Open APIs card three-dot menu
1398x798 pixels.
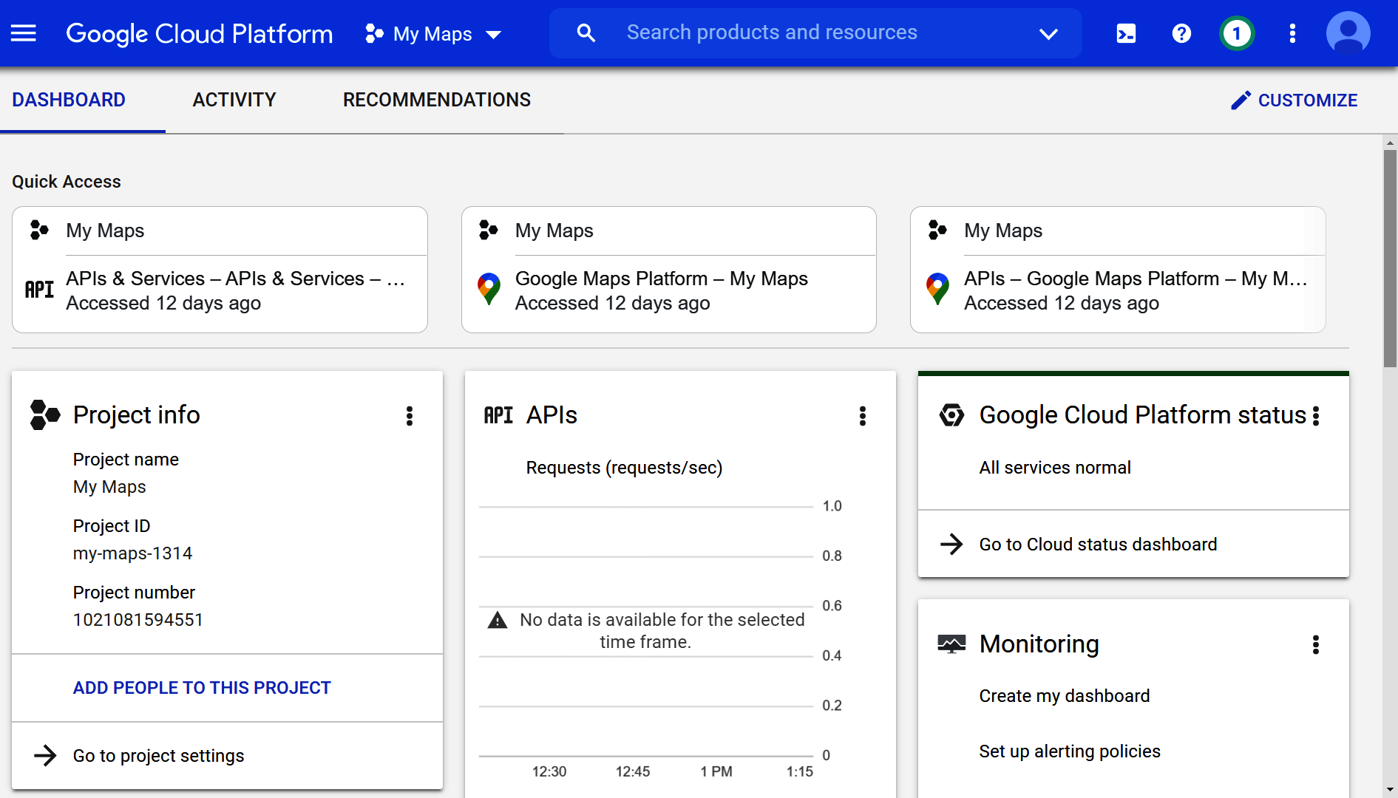point(862,416)
